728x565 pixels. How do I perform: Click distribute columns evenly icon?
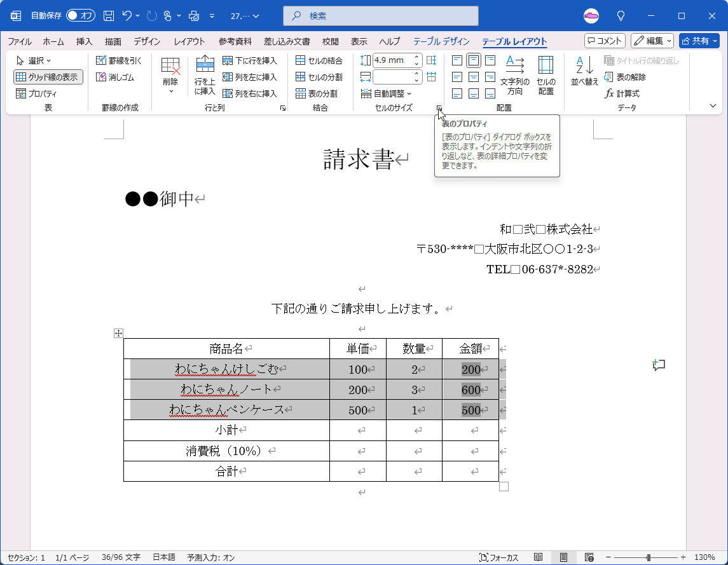point(431,77)
